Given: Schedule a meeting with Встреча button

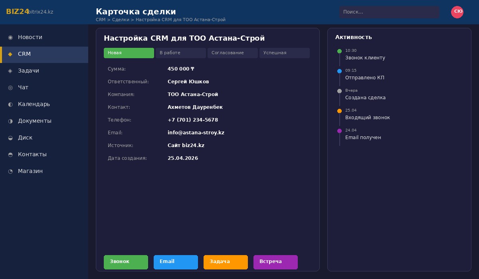Looking at the screenshot, I should 275,262.
